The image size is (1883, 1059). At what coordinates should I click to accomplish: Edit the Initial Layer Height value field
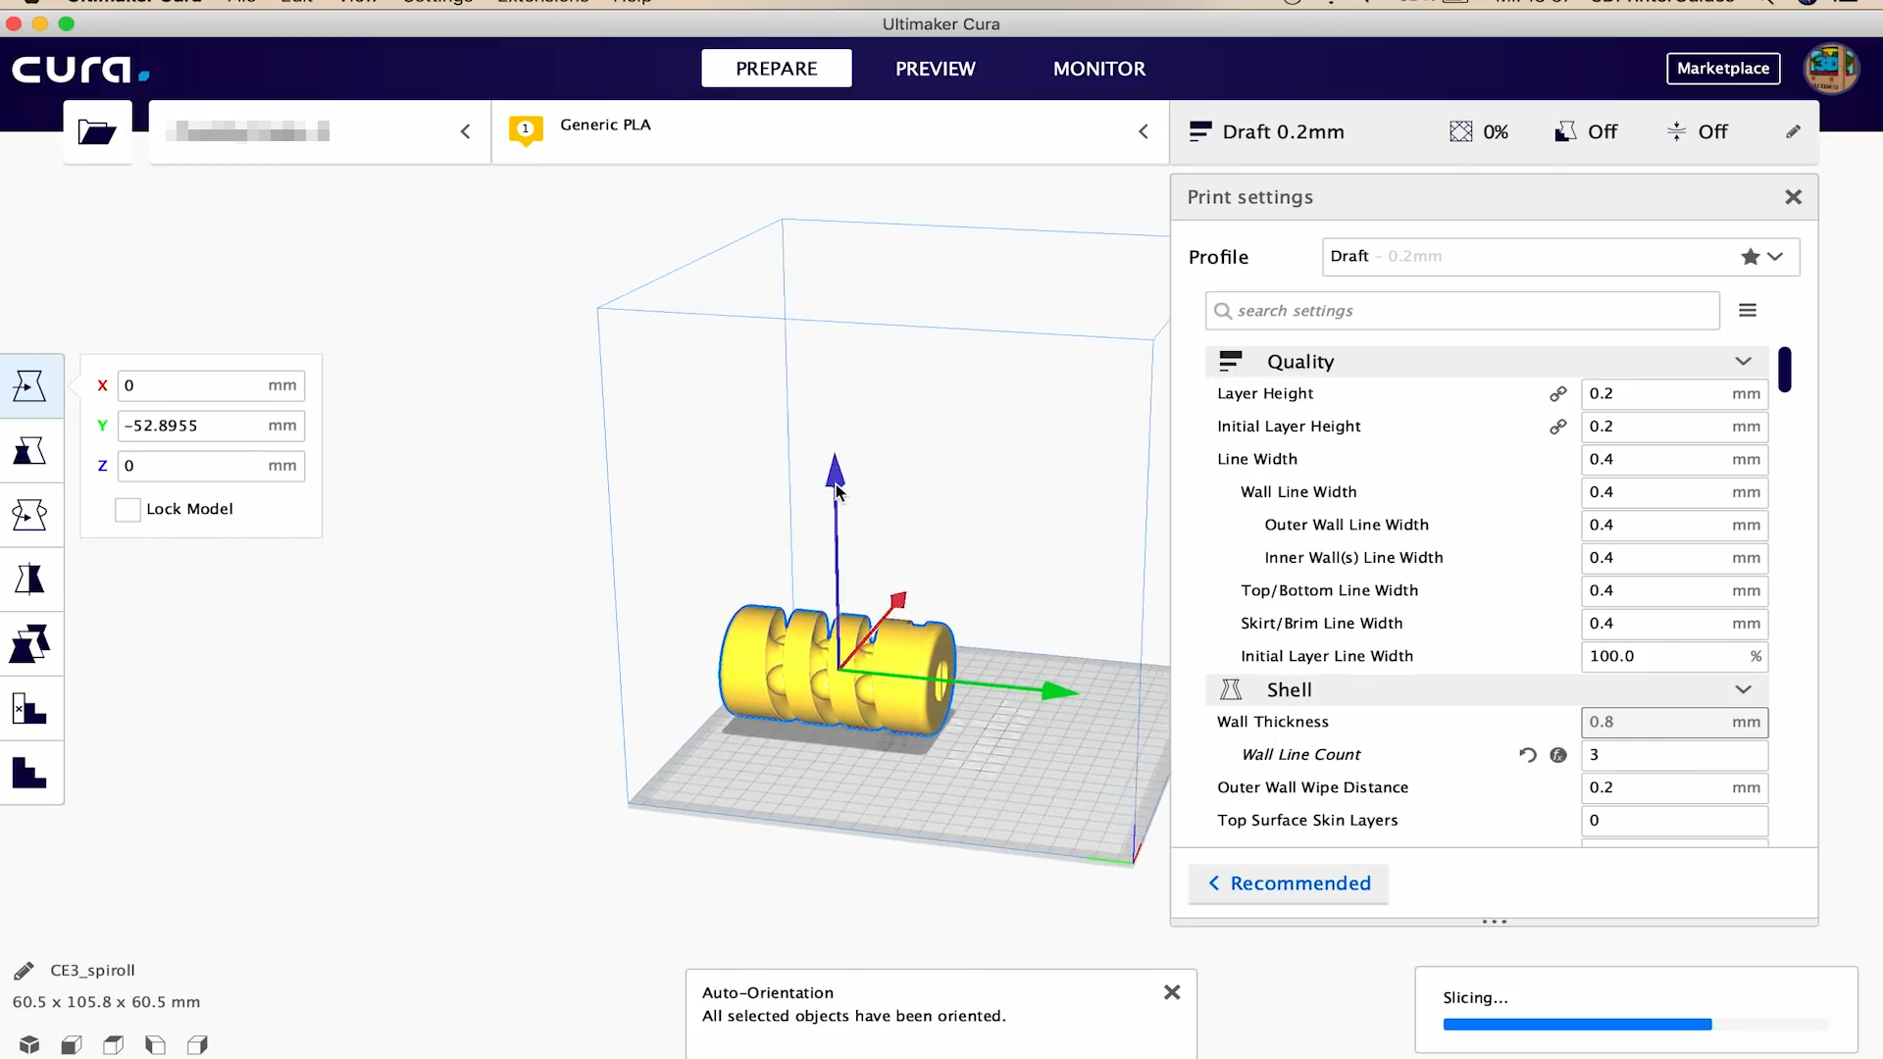1674,427
